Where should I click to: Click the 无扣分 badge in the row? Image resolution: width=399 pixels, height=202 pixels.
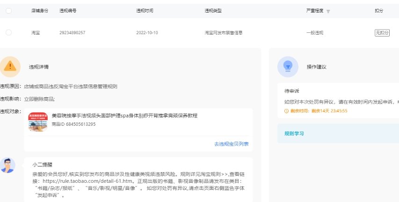[x=382, y=33]
